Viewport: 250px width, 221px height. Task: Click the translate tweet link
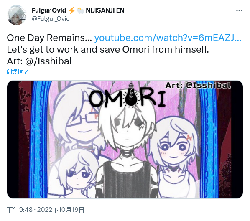pos(18,72)
